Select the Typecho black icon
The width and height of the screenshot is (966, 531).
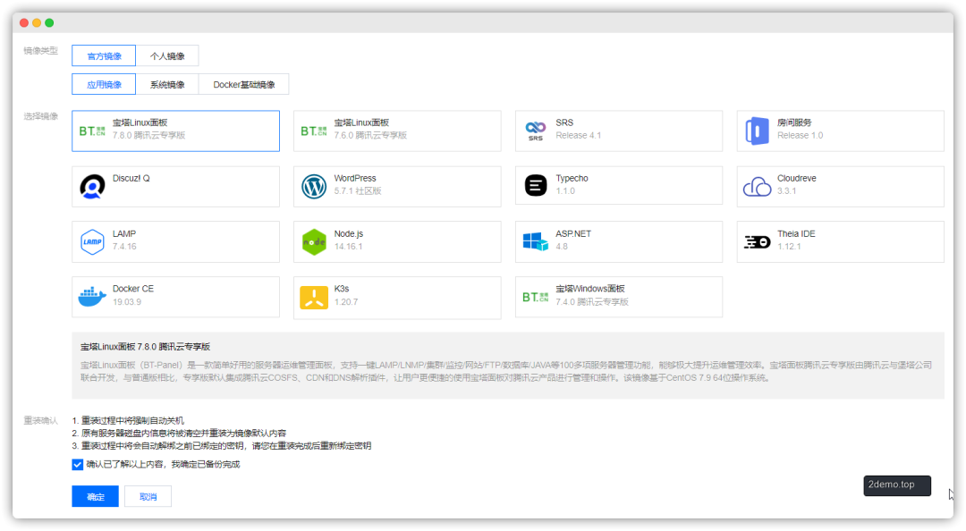(x=536, y=185)
